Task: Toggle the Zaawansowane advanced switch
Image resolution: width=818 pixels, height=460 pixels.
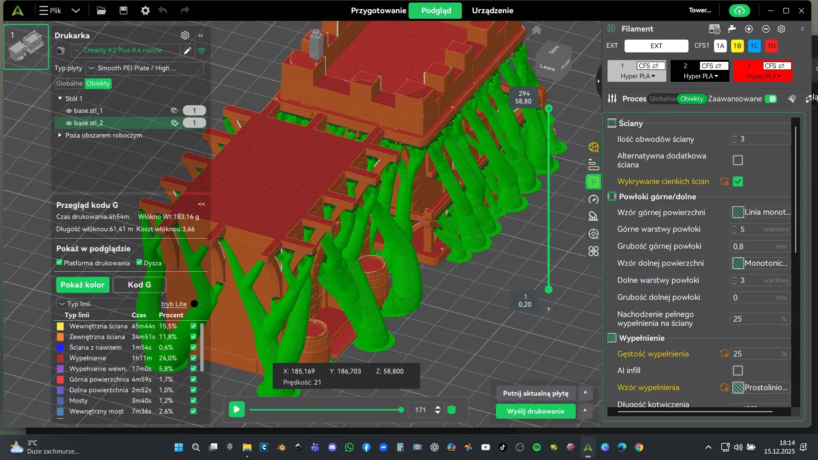Action: pyautogui.click(x=771, y=99)
